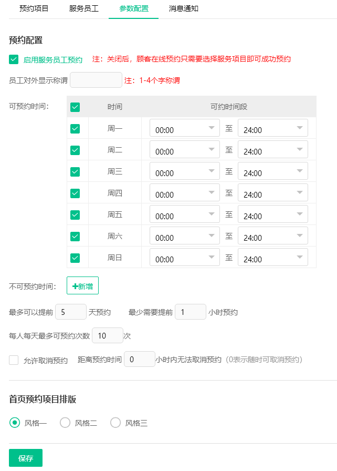This screenshot has width=337, height=471.
Task: Open the 服务员工 tab
Action: point(83,9)
